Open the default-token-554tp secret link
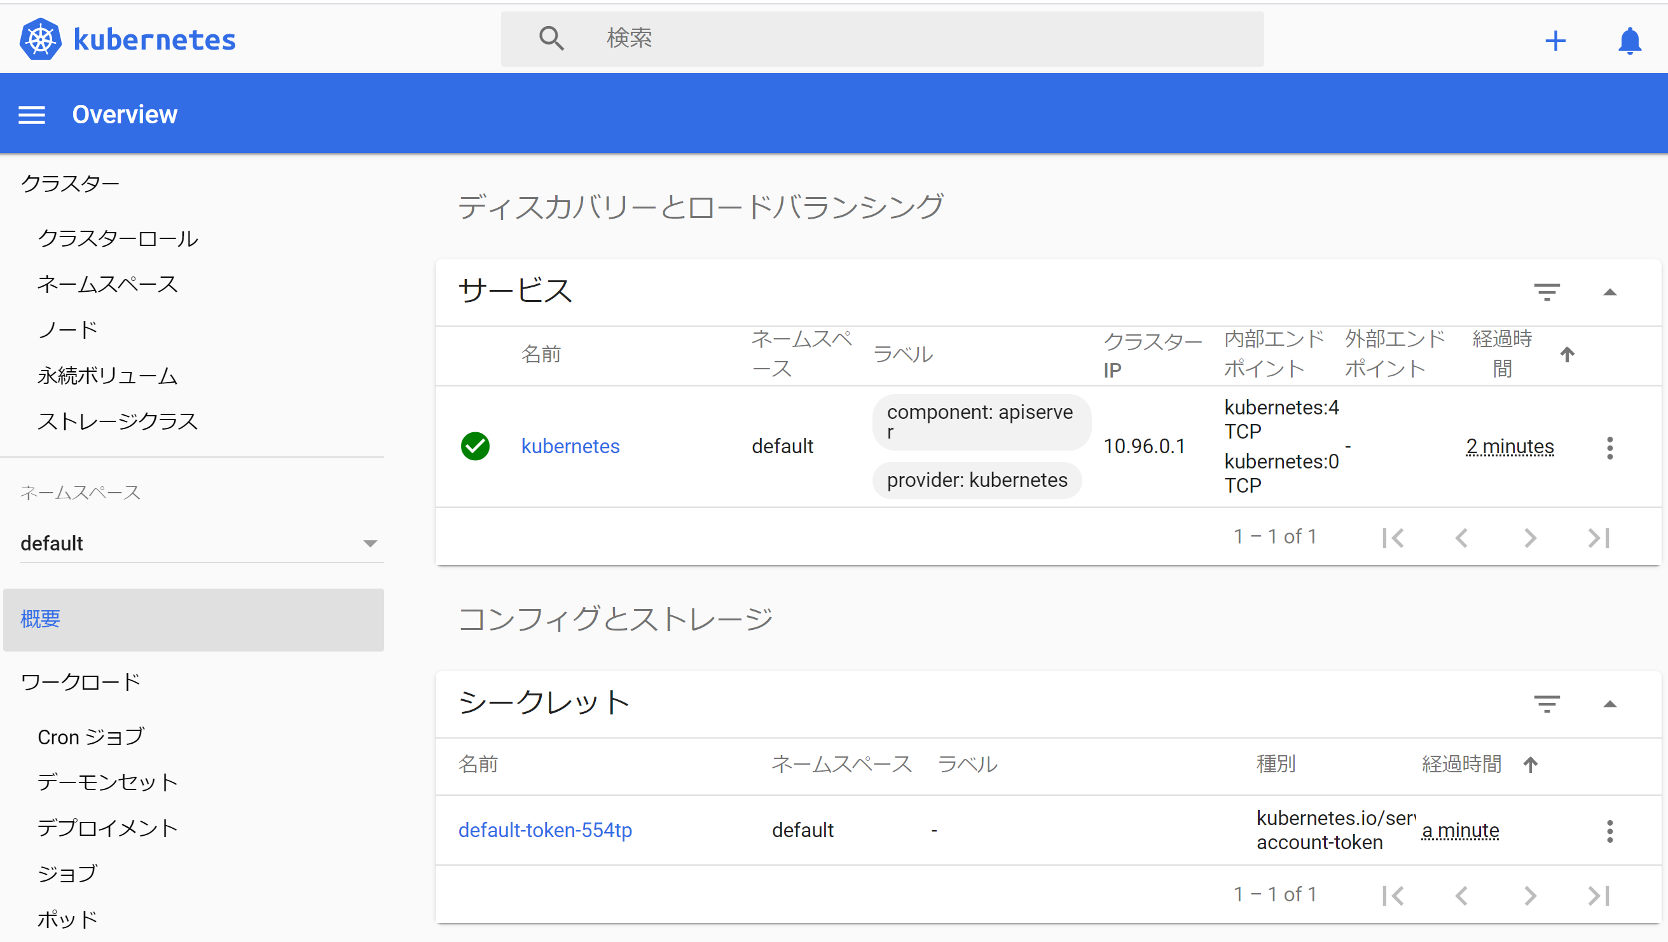The width and height of the screenshot is (1668, 942). (544, 830)
